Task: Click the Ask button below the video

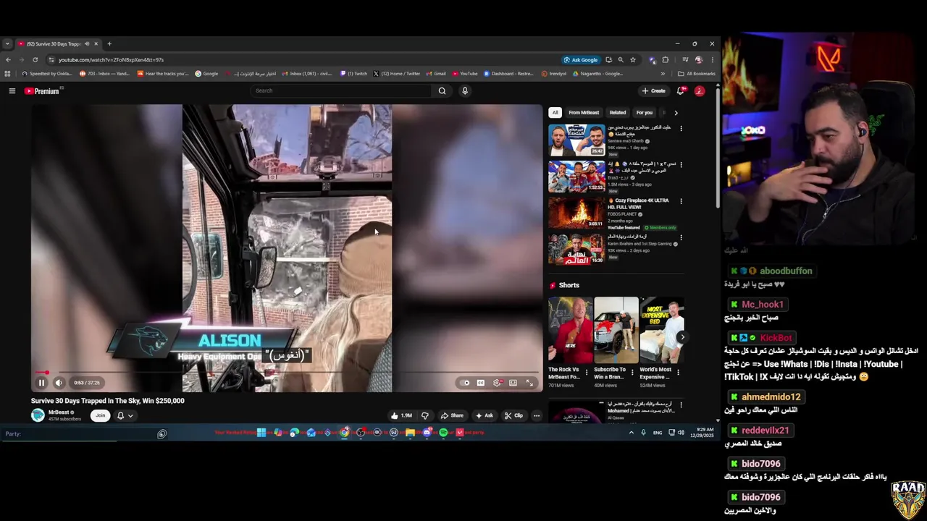Action: click(485, 415)
